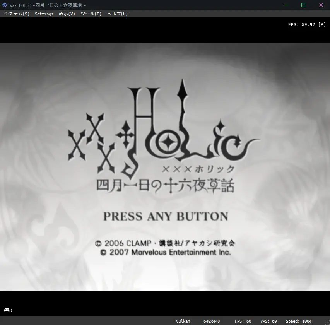Click the PCSX2 app icon in title bar
Image resolution: width=330 pixels, height=325 pixels.
point(4,5)
